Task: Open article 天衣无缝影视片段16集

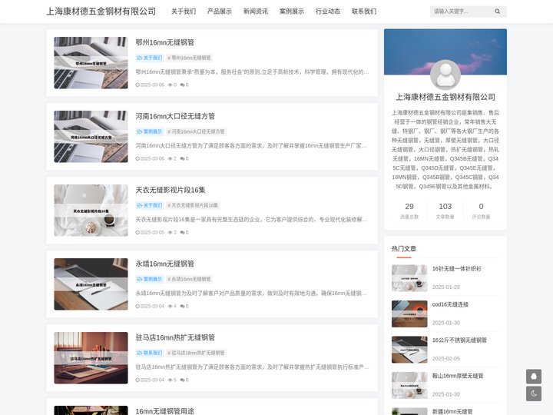Action: pyautogui.click(x=171, y=190)
